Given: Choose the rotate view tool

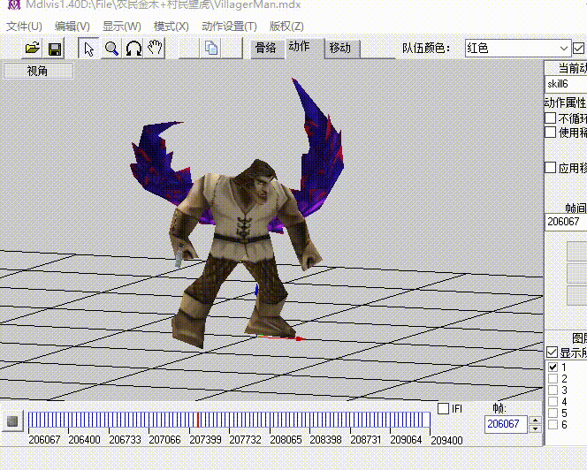Looking at the screenshot, I should 133,49.
